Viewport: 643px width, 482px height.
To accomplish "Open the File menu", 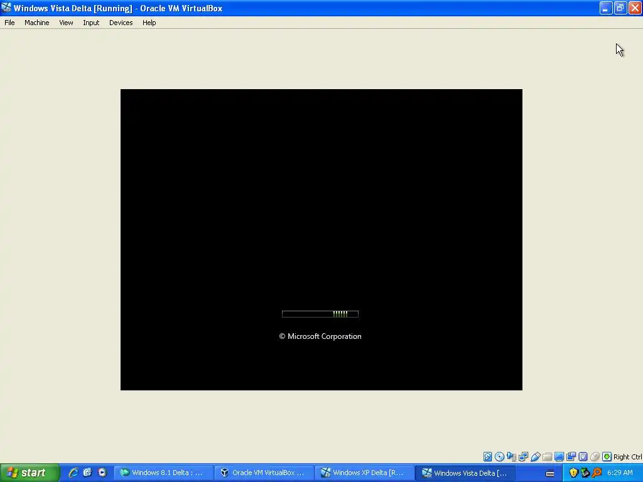I will pyautogui.click(x=9, y=23).
